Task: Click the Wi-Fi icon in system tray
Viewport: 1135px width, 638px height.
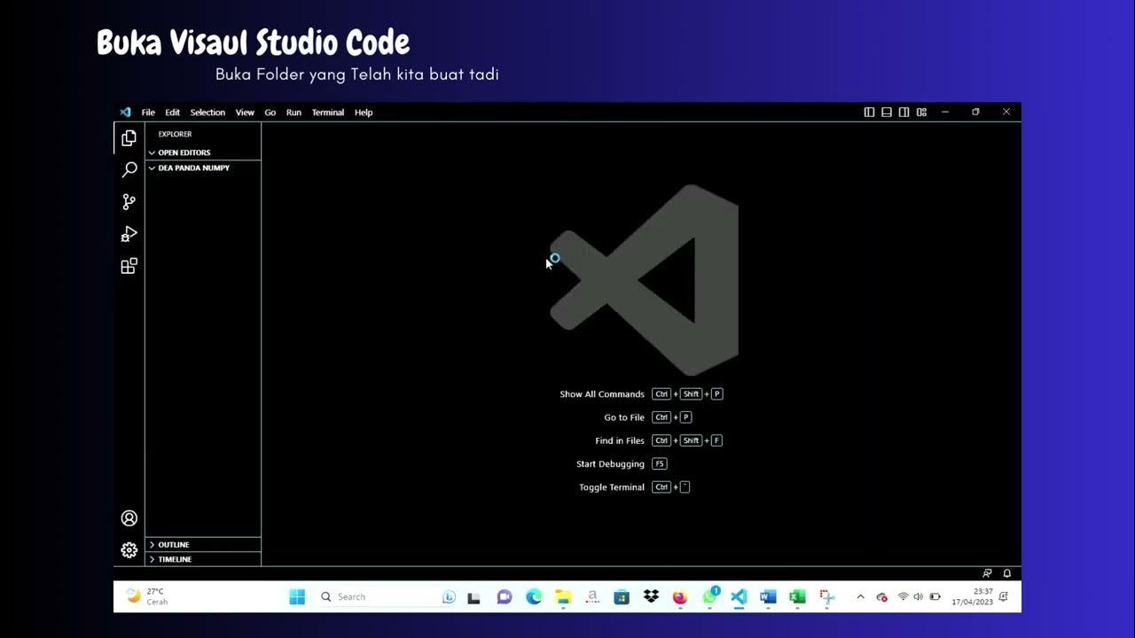Action: pyautogui.click(x=903, y=597)
